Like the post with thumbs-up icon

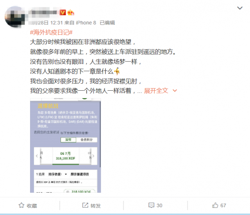point(215,205)
